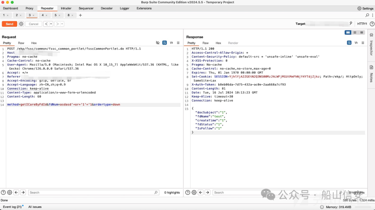Toggle response show newline characters

click(356, 43)
